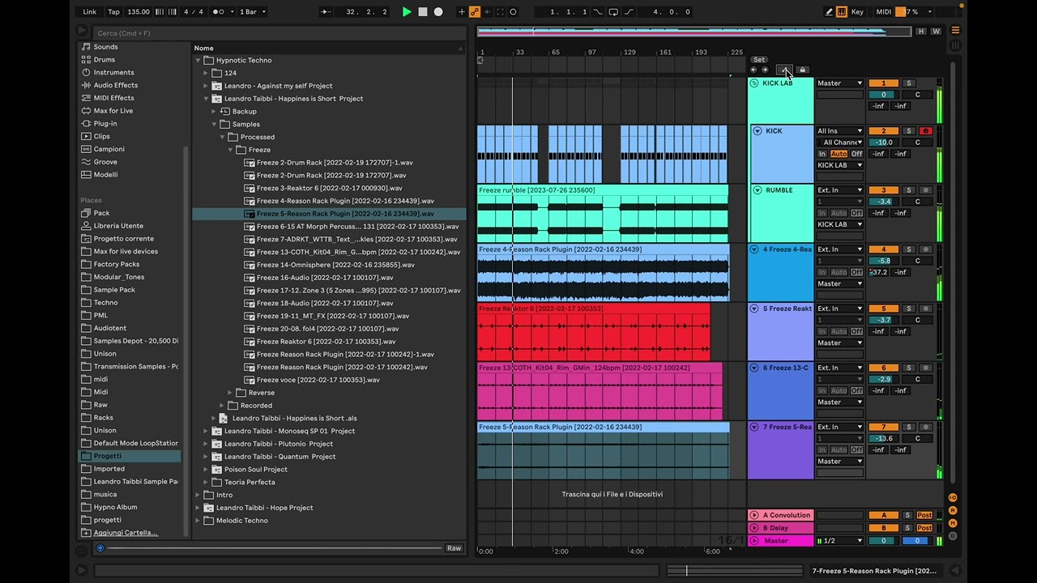
Task: Click Aggiungi Cartella to add folder
Action: tap(125, 533)
